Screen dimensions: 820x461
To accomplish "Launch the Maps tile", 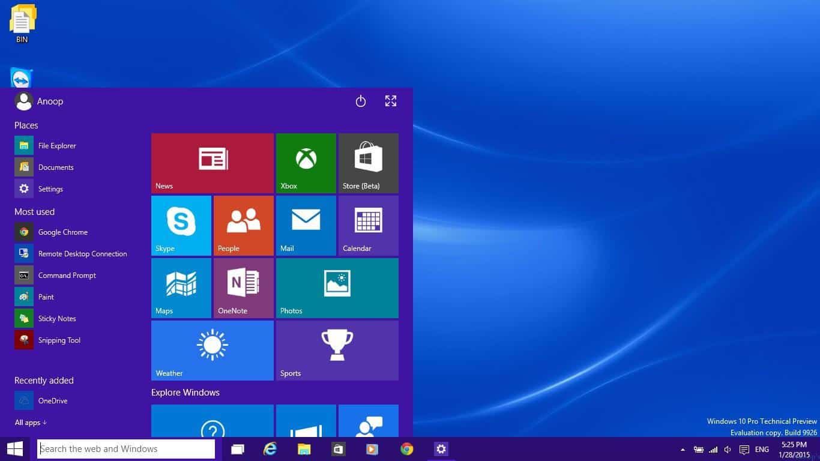I will click(x=181, y=288).
